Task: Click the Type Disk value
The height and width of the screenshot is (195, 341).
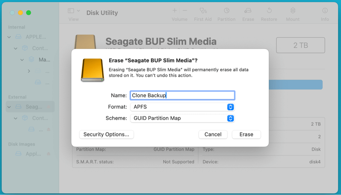Action: (316, 149)
